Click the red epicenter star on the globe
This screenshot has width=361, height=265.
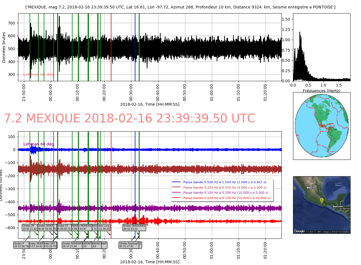[x=322, y=125]
